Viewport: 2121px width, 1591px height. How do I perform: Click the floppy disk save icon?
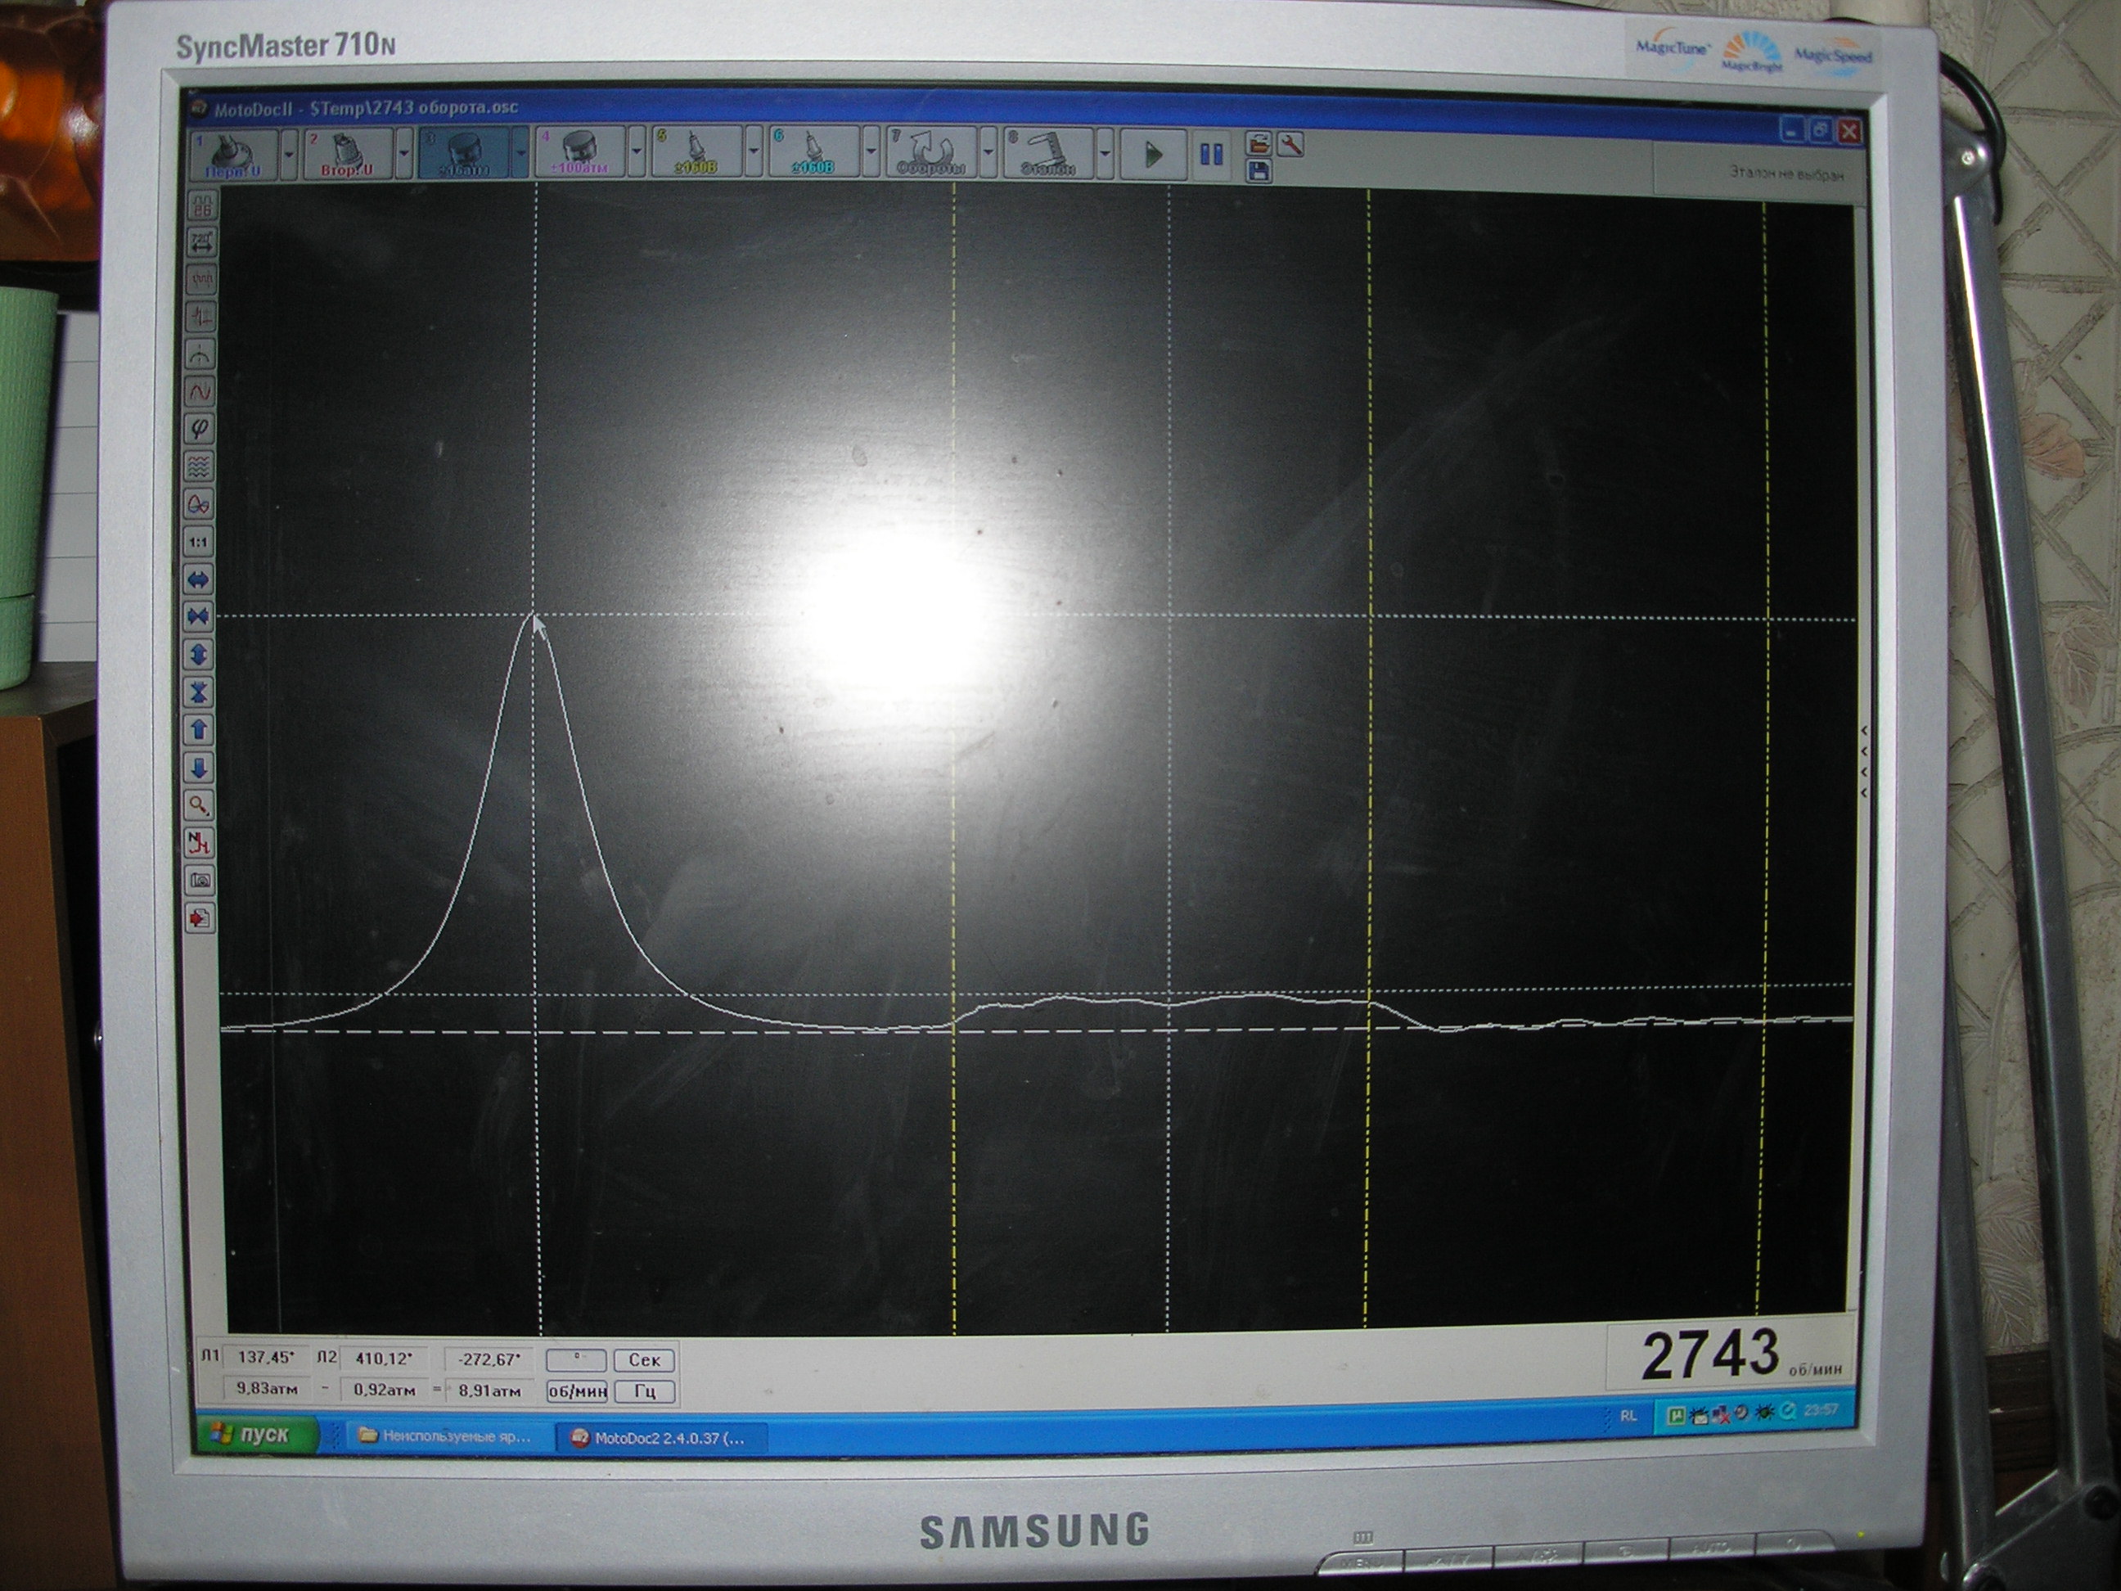coord(1258,172)
